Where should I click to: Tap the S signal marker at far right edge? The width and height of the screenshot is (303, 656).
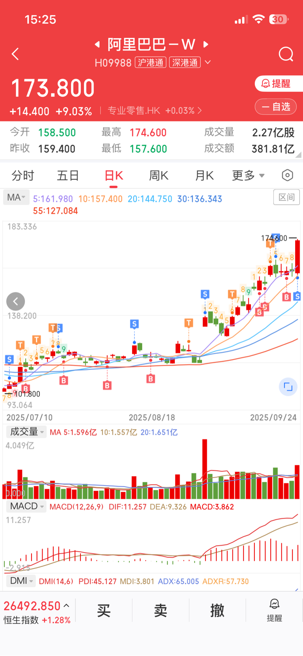click(x=297, y=296)
